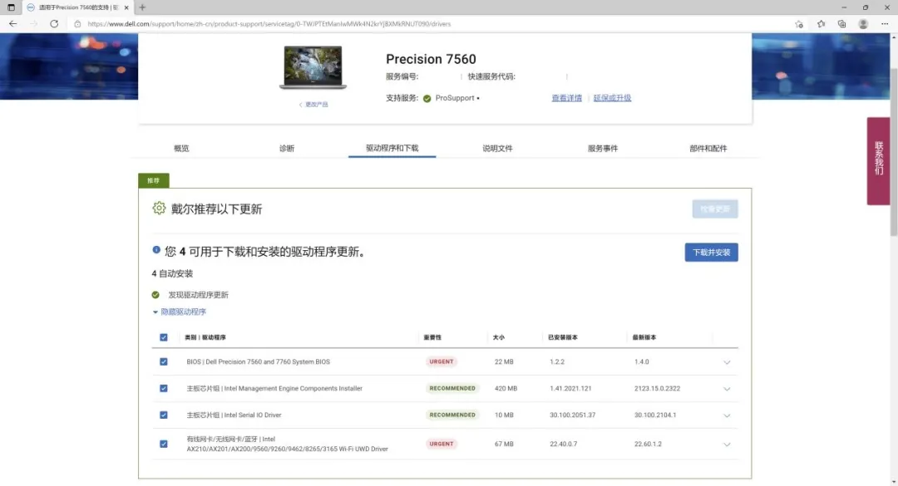The width and height of the screenshot is (898, 486).
Task: Click the blue info icon beside driver count
Action: coord(156,250)
